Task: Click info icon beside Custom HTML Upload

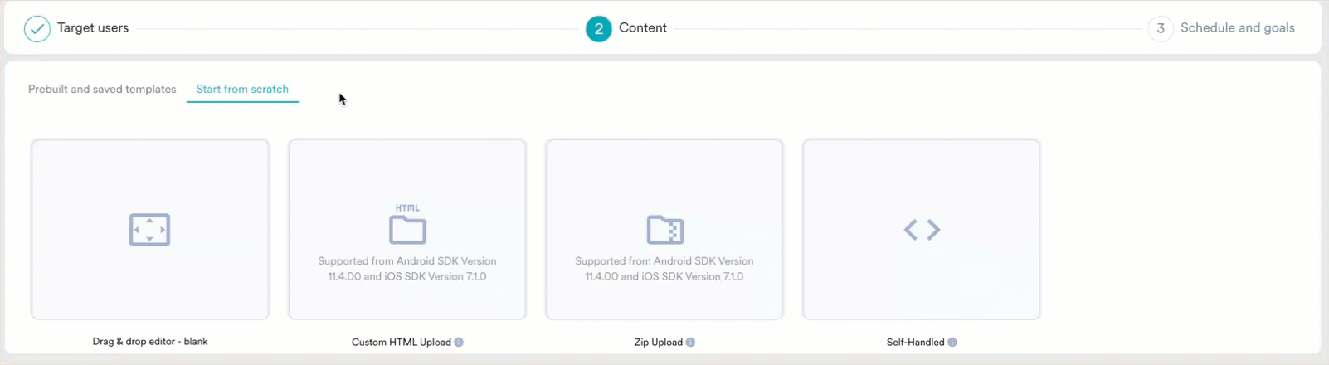Action: (x=459, y=342)
